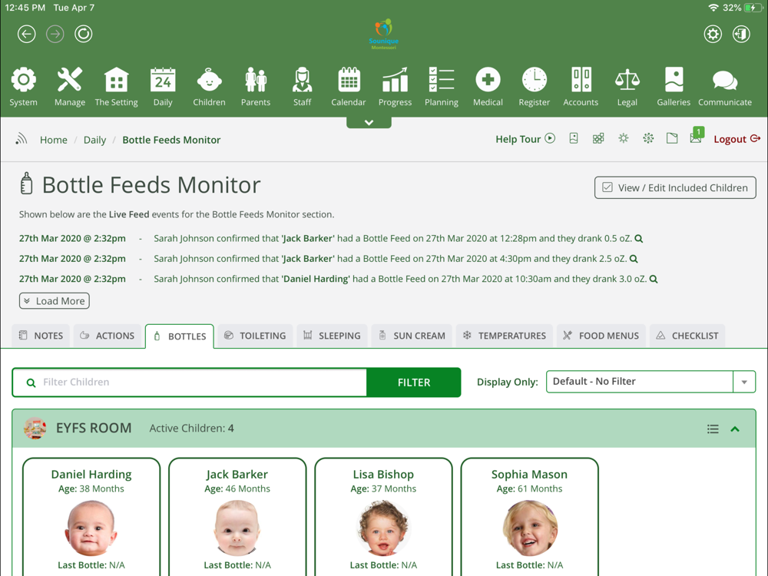Select Sophia Mason's child card photo

click(x=529, y=528)
